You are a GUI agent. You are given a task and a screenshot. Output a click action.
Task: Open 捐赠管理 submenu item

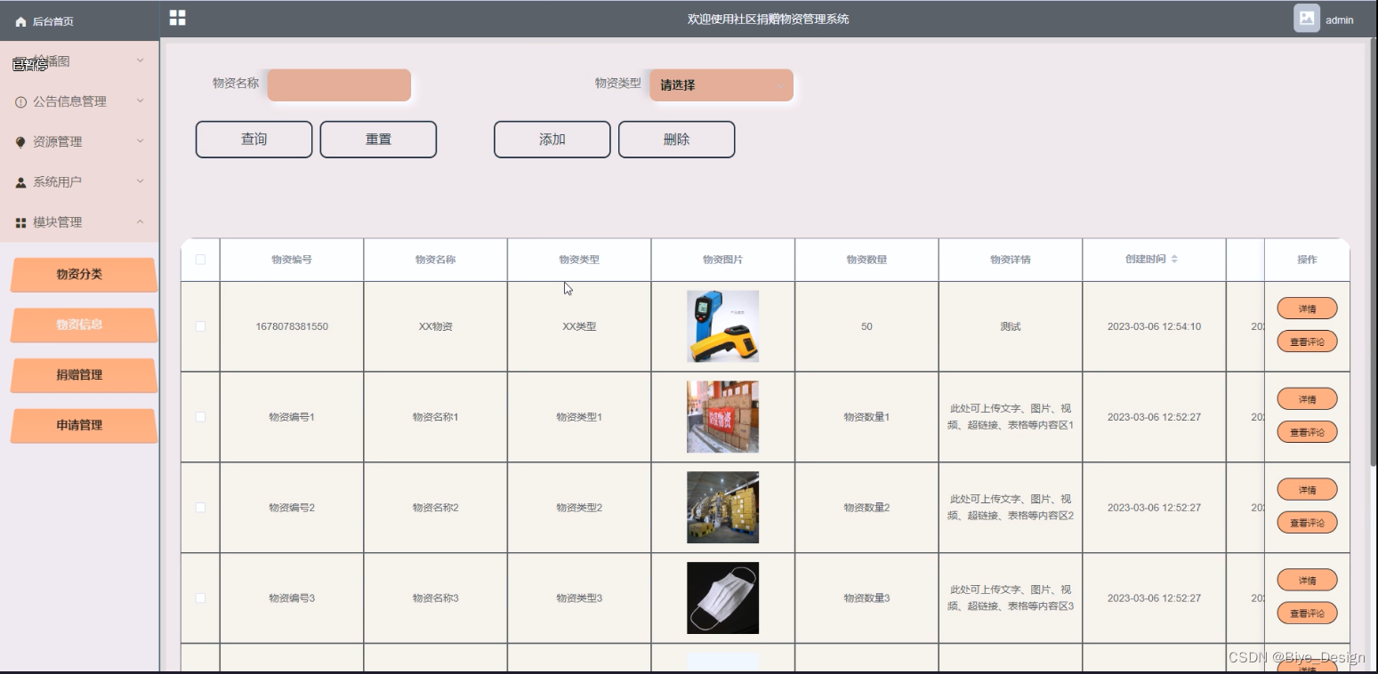(x=83, y=375)
